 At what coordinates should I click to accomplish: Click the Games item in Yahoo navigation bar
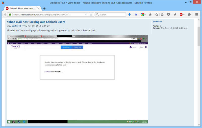pos(57,43)
